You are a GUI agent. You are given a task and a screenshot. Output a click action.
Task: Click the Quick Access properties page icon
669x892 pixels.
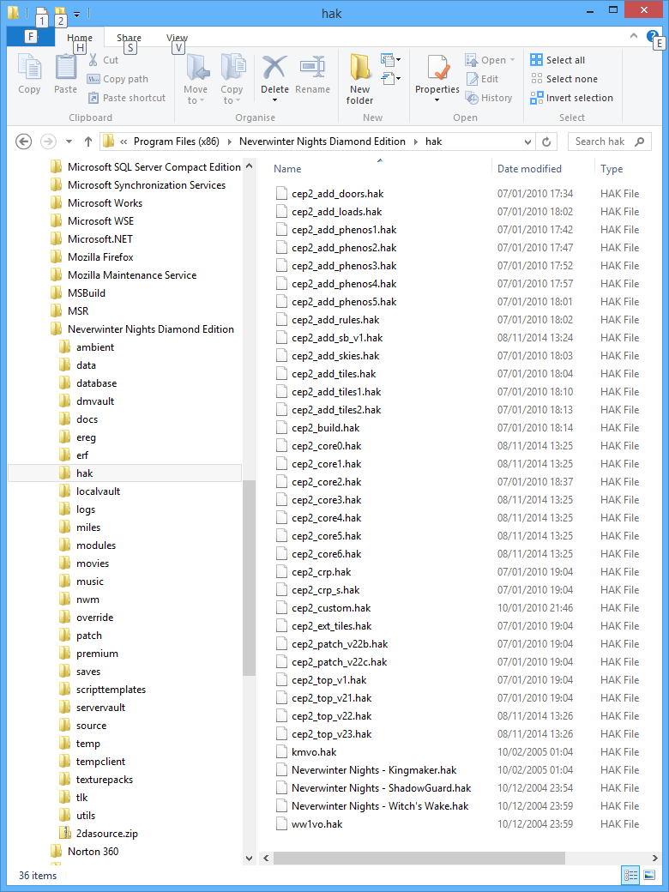pos(41,12)
